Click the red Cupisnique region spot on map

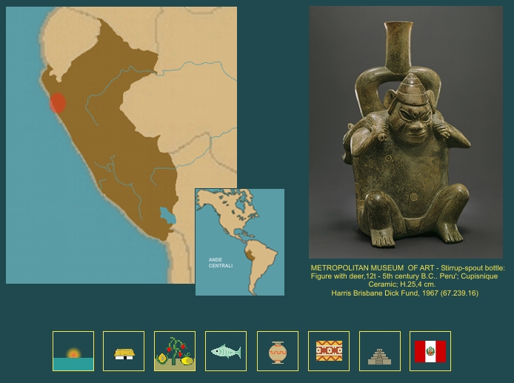(58, 103)
